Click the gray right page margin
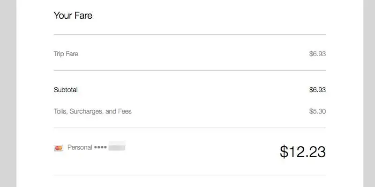Viewport: 375px width, 187px height. pos(369,93)
